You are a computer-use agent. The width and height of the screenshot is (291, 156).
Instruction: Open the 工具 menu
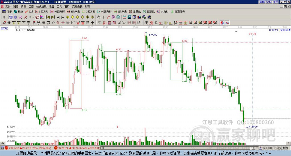59,7
